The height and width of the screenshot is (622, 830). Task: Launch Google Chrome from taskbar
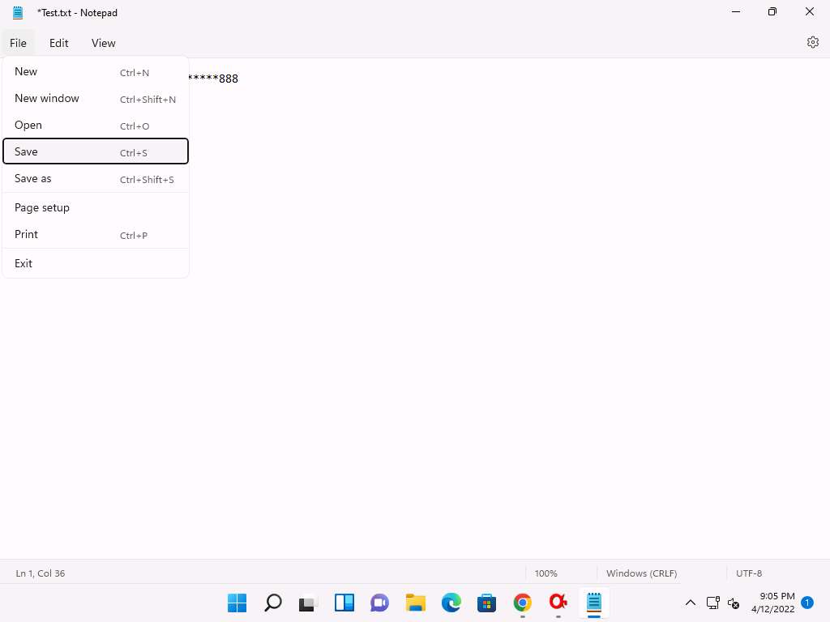(523, 603)
